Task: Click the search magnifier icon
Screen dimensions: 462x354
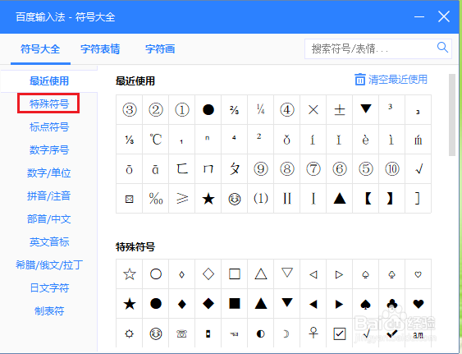Action: point(442,47)
